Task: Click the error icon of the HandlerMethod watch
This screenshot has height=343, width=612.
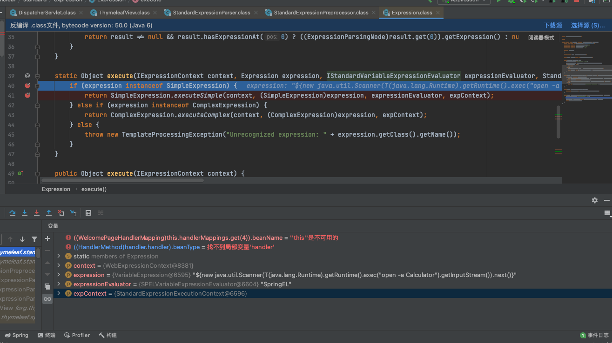Action: point(68,247)
